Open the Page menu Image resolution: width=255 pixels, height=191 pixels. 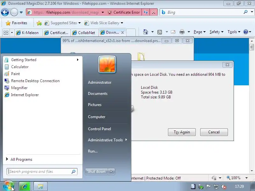[x=200, y=32]
